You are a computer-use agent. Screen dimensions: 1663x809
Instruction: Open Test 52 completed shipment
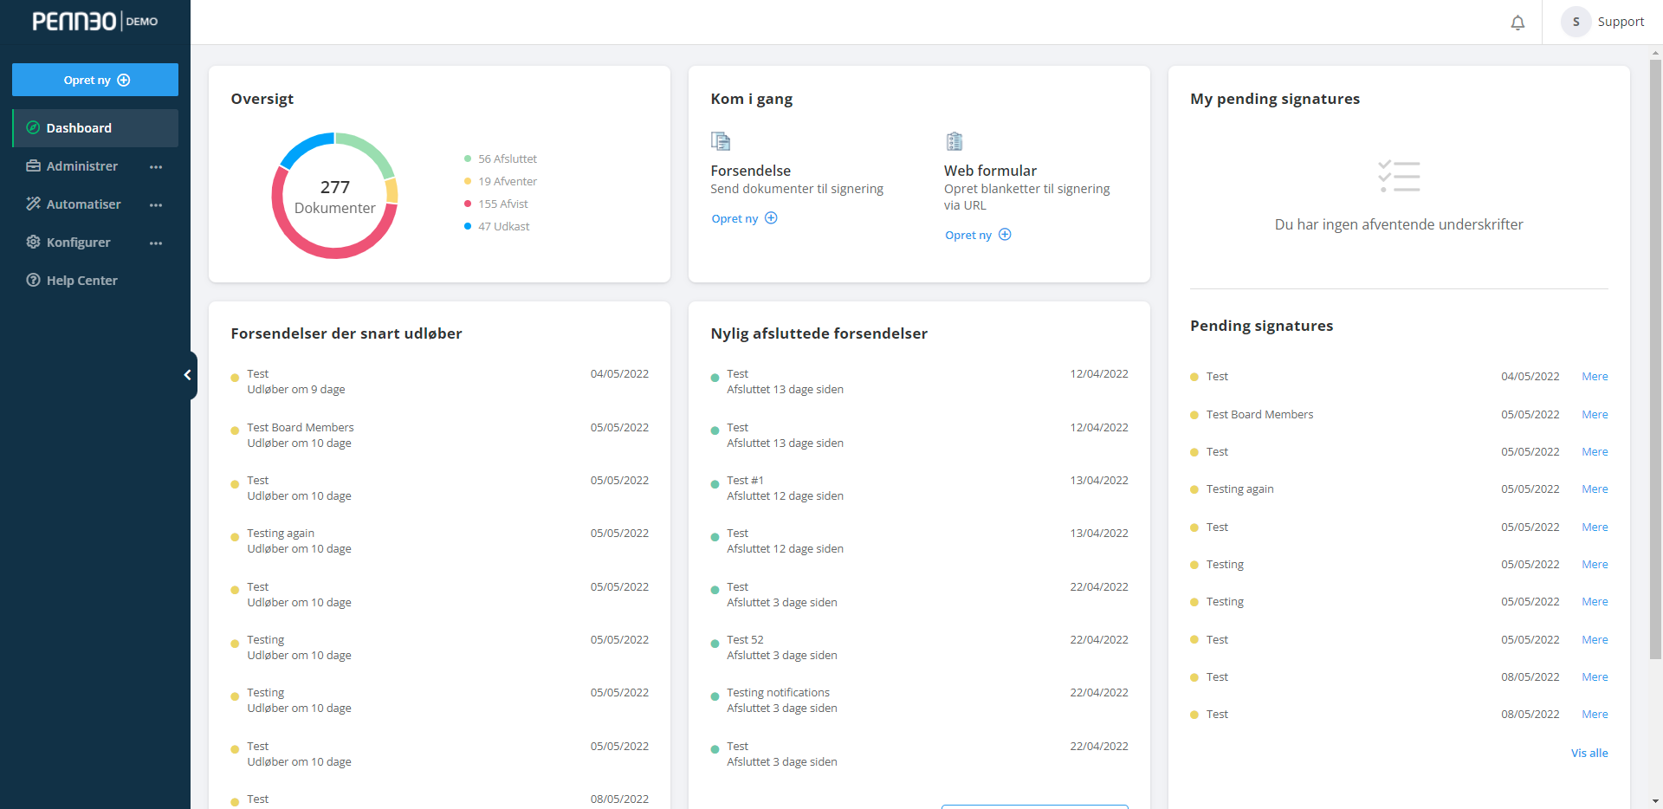click(x=919, y=647)
